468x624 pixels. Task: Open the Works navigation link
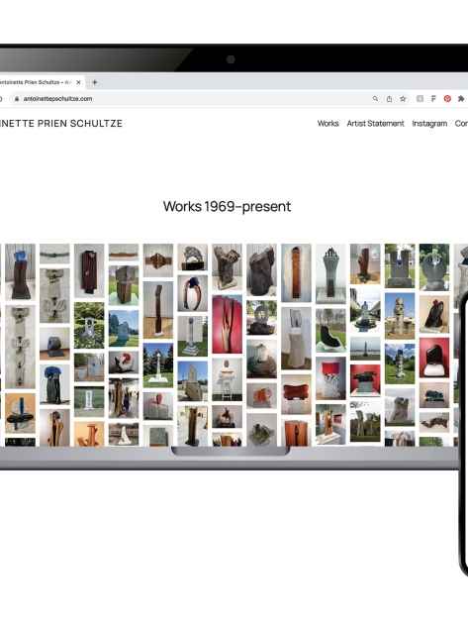tap(328, 124)
